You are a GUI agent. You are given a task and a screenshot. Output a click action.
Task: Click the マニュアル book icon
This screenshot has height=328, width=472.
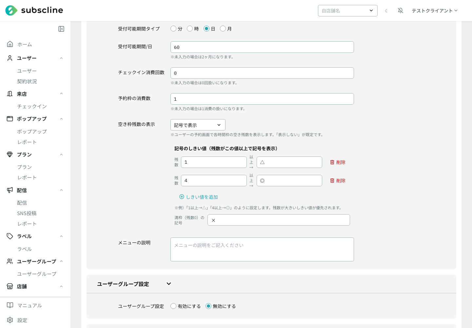(x=10, y=305)
